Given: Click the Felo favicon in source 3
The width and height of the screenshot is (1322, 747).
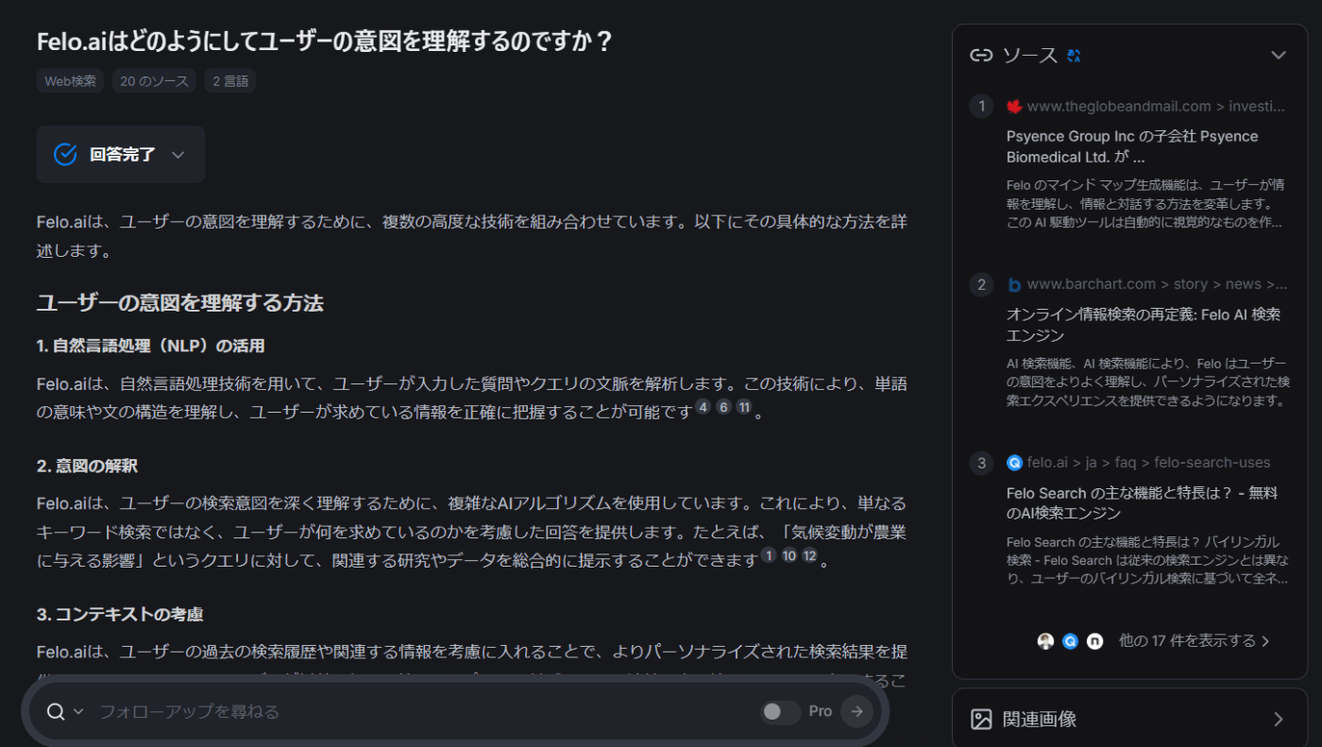Looking at the screenshot, I should pos(1014,463).
